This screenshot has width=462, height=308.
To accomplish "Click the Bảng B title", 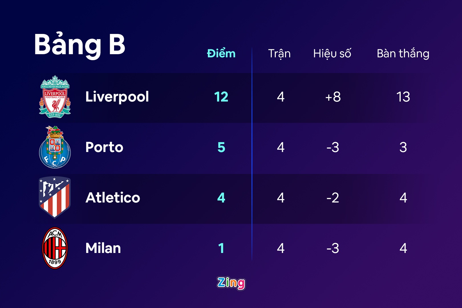I will point(80,44).
